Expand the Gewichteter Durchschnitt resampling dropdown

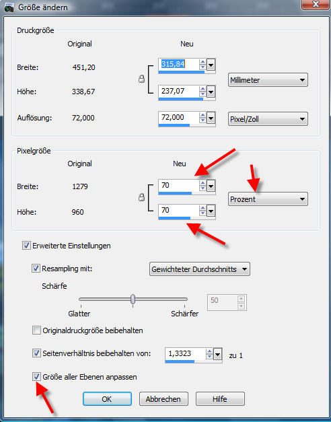point(199,269)
